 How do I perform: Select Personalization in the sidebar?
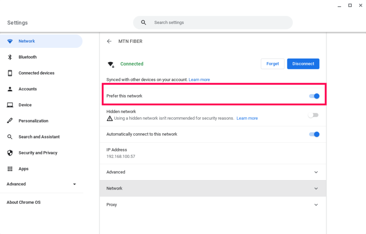point(41,121)
